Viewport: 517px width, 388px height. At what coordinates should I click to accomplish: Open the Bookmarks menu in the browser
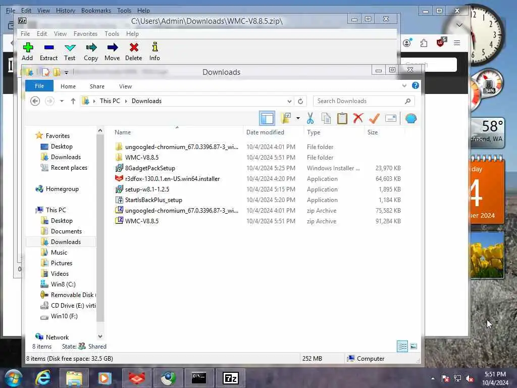[x=96, y=11]
